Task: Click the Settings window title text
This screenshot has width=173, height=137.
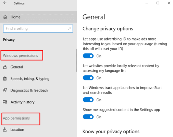Action: [x=19, y=3]
